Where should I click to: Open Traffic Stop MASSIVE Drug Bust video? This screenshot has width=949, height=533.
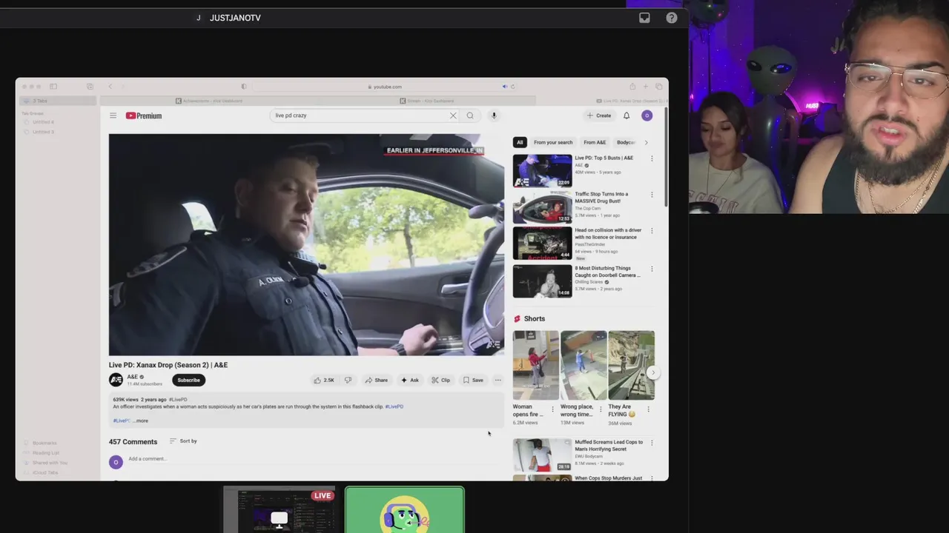tap(542, 207)
